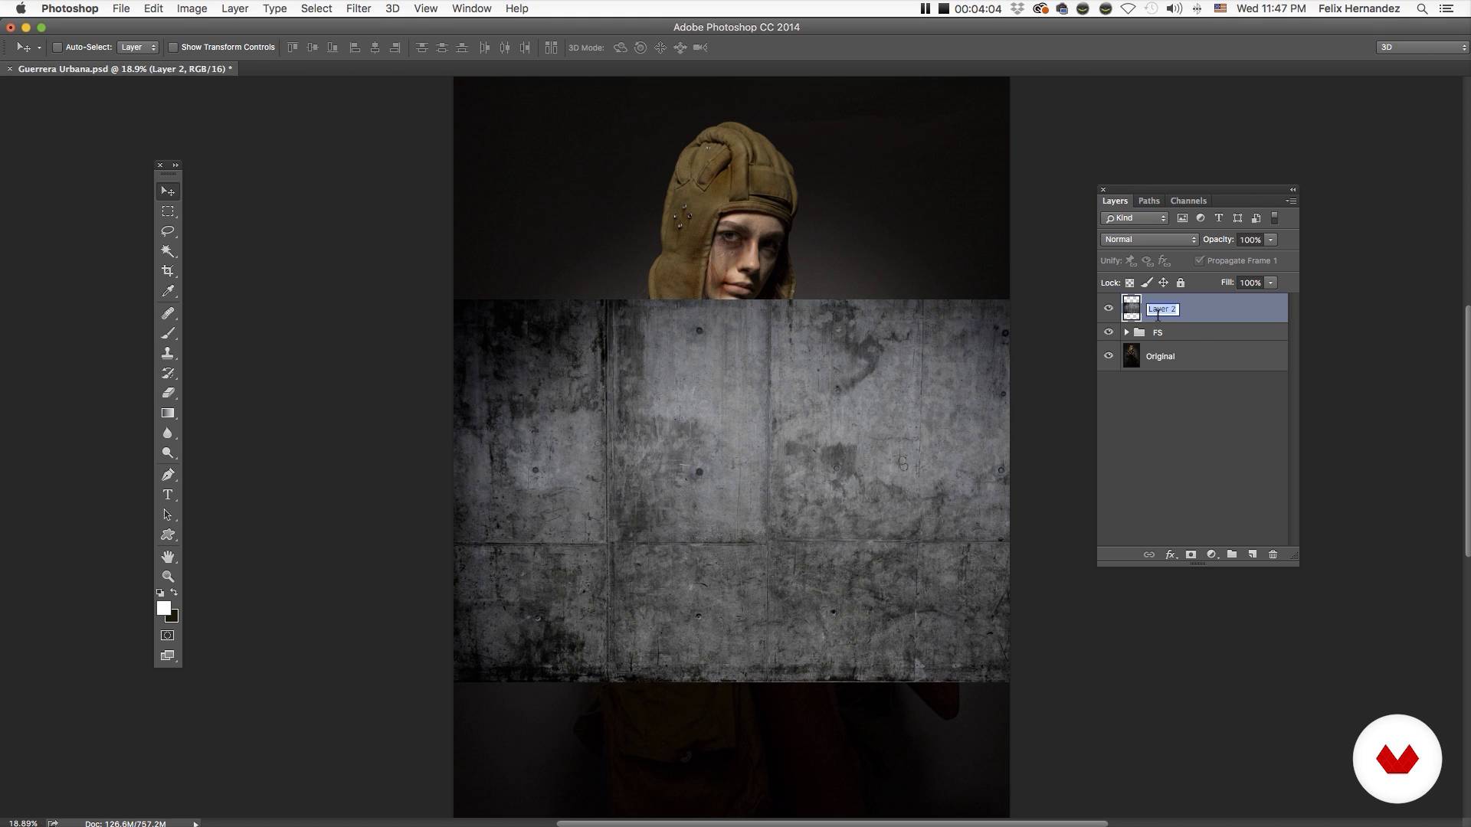
Task: Pick the Clone Stamp tool
Action: pyautogui.click(x=168, y=353)
